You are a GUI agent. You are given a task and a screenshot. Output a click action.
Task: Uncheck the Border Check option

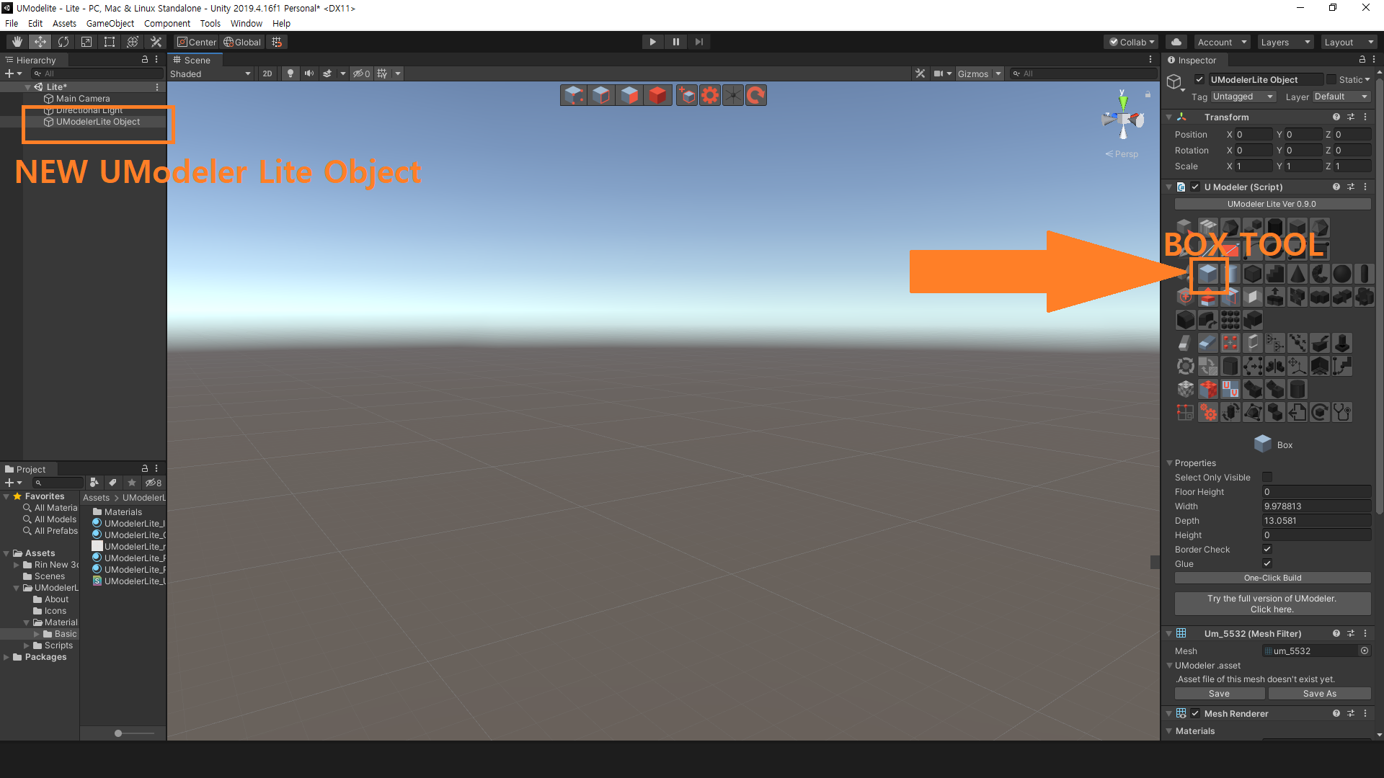click(1267, 549)
